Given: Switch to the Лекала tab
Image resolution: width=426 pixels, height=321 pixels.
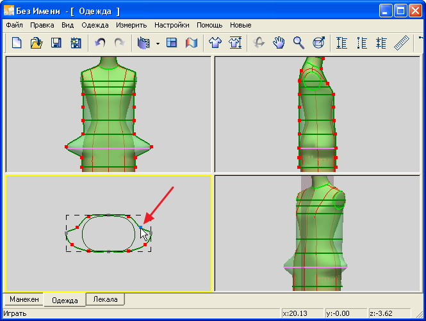Looking at the screenshot, I should point(105,299).
